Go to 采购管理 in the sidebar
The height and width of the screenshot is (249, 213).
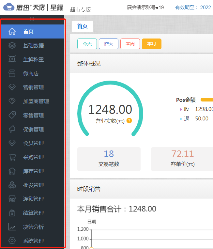[33, 157]
